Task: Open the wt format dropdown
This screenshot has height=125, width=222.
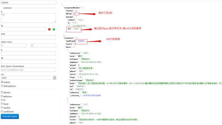Action: (28, 78)
